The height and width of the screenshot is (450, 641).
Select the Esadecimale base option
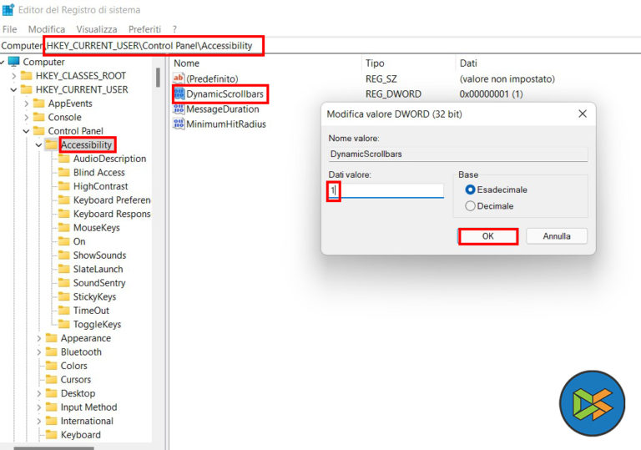(497, 190)
